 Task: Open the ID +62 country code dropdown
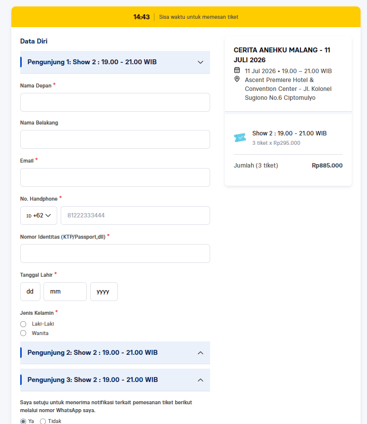38,215
